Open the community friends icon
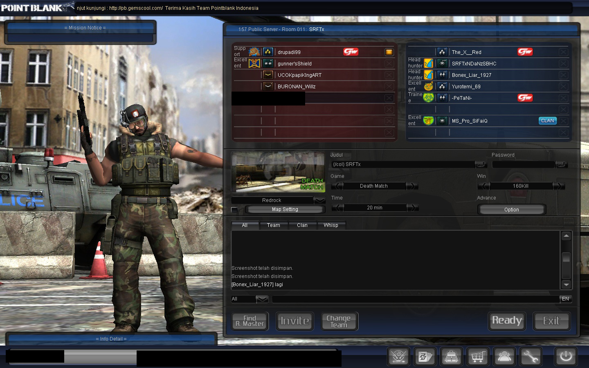This screenshot has width=589, height=368. (x=504, y=357)
